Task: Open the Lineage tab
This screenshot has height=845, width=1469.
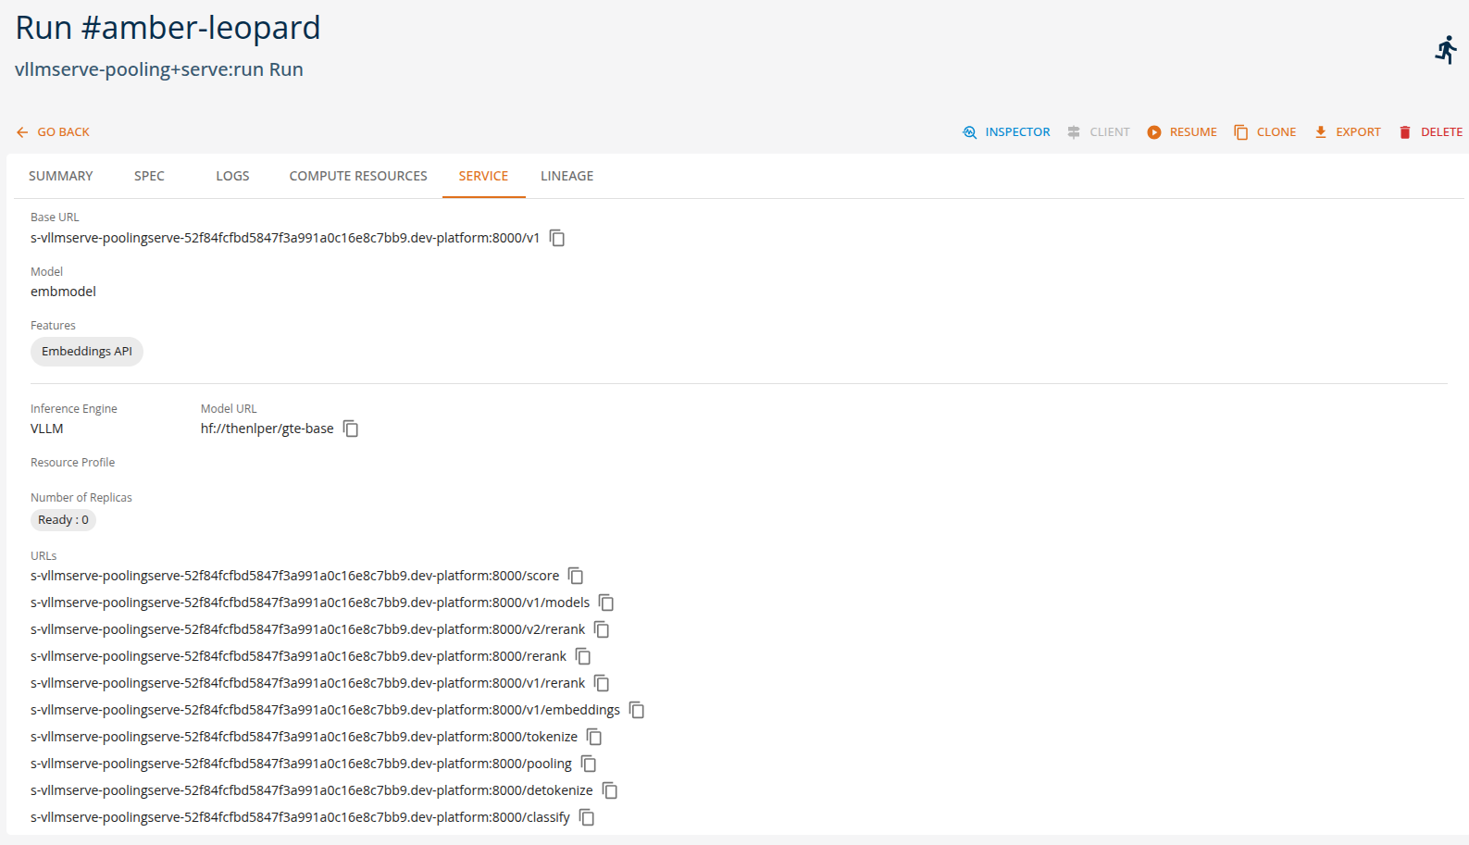Action: tap(566, 176)
